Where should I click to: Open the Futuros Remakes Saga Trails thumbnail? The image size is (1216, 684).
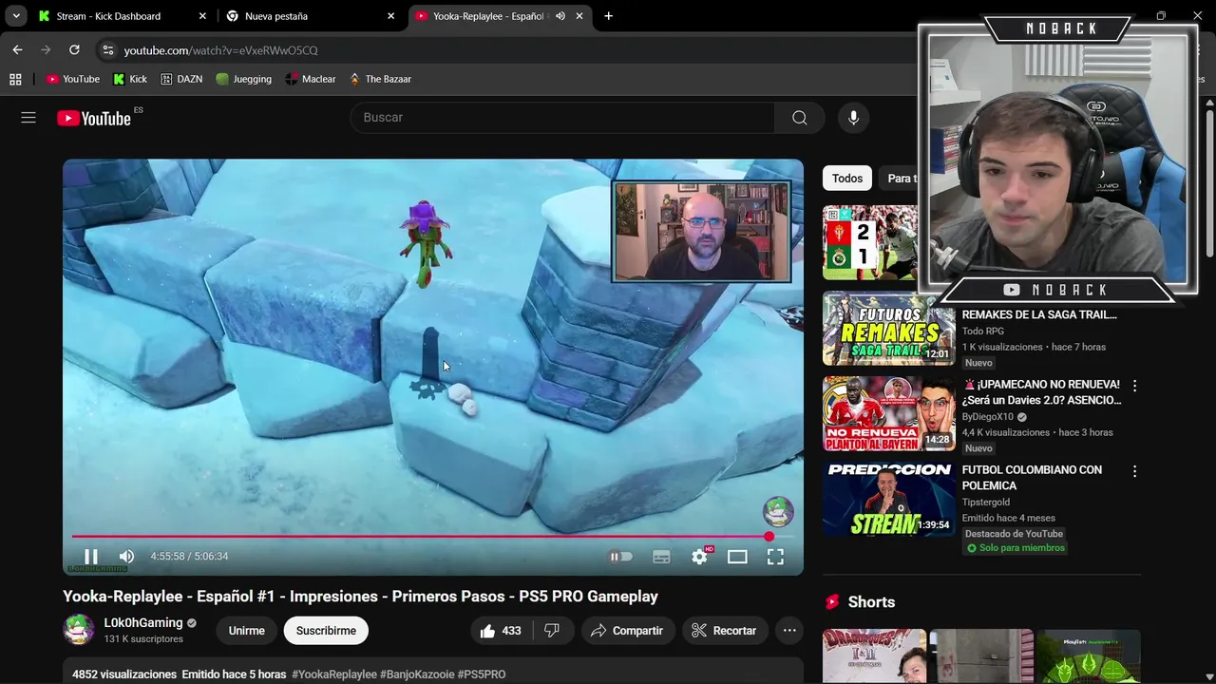tap(888, 329)
